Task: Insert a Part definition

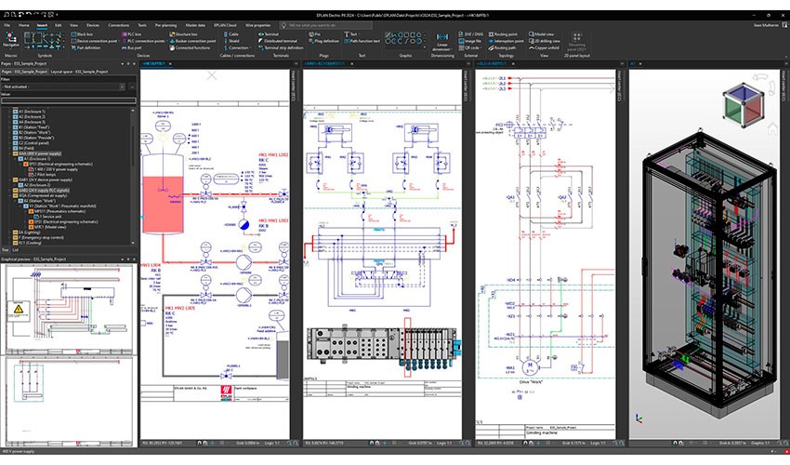Action: pos(86,48)
